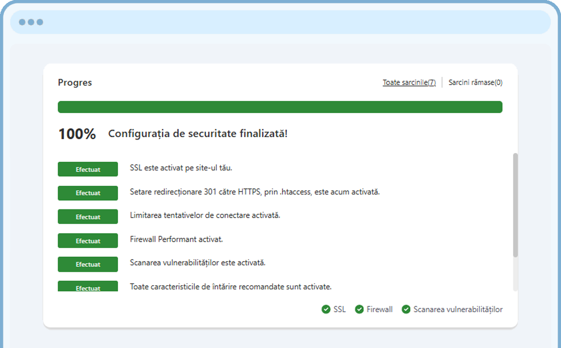Viewport: 561px width, 348px height.
Task: Click the Progres panel heading
Action: click(75, 82)
